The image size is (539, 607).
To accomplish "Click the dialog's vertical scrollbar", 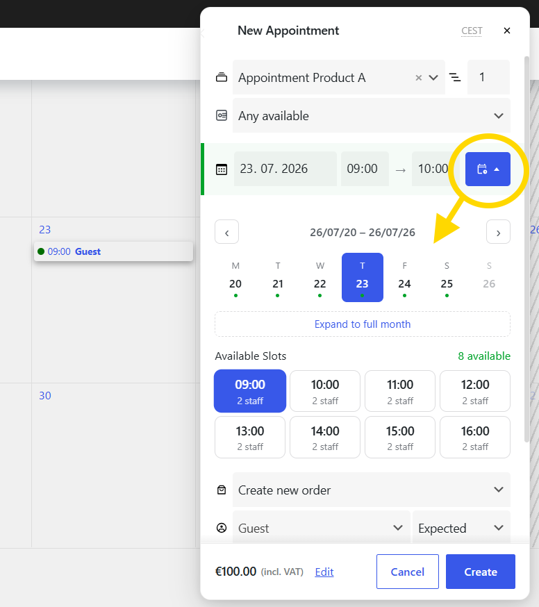I will click(x=526, y=249).
